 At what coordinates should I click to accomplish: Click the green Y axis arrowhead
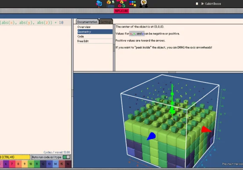click(172, 110)
